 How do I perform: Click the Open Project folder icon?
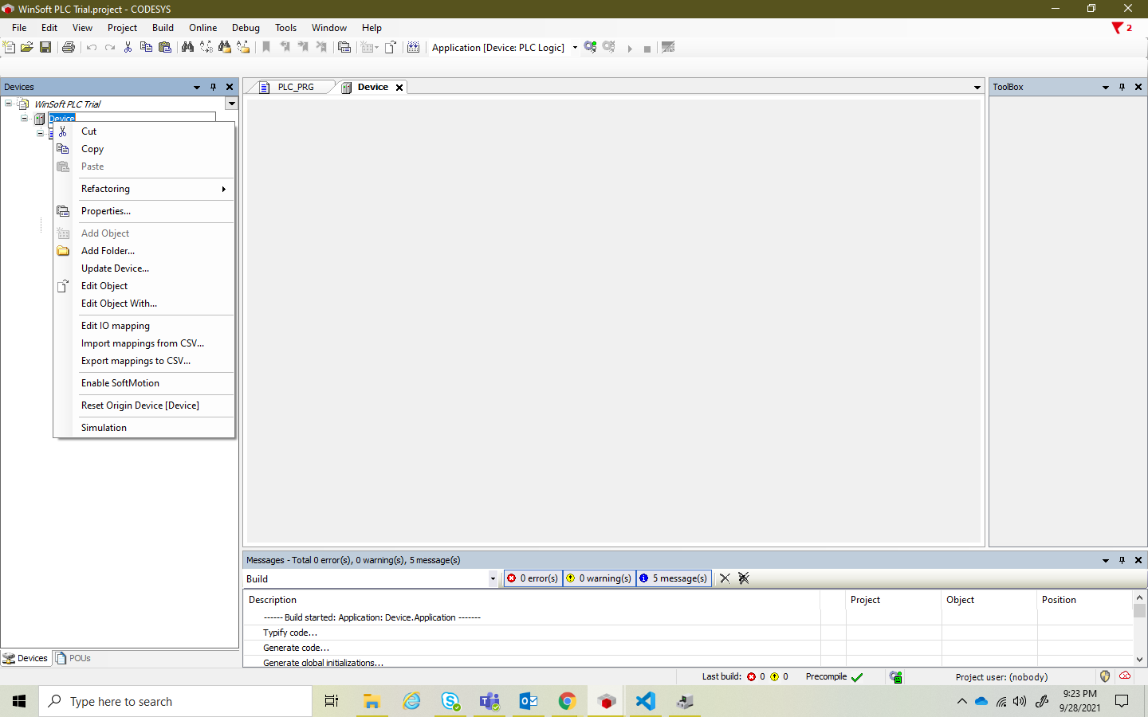click(x=27, y=48)
